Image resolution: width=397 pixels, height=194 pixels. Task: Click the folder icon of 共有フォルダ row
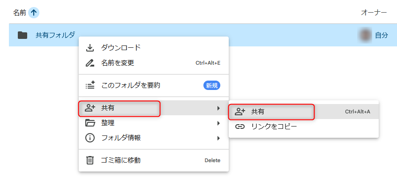click(22, 35)
